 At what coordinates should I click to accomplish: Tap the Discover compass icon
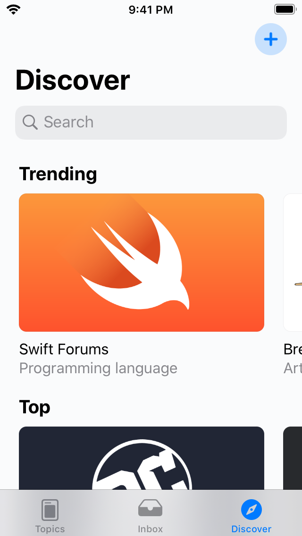coord(252,510)
